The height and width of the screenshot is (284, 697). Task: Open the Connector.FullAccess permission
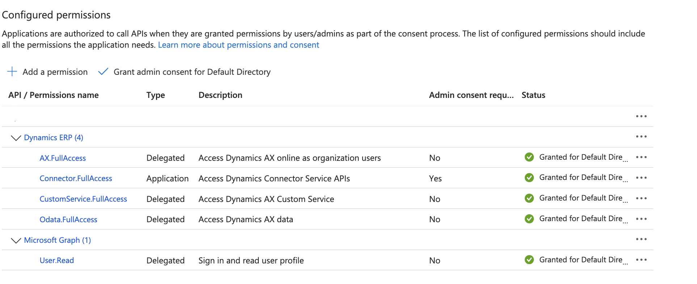point(76,178)
